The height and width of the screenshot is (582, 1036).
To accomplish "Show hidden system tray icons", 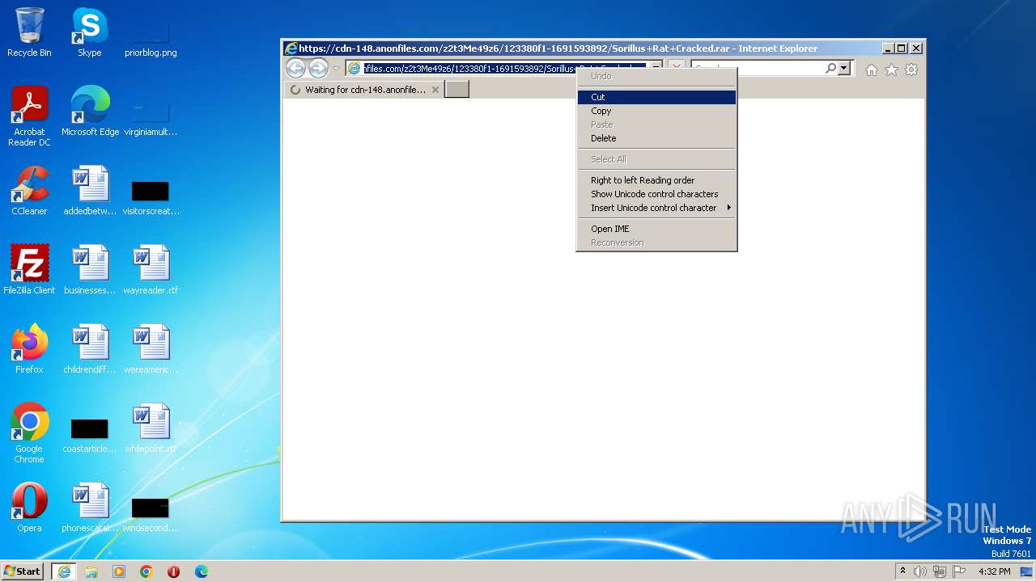I will point(903,571).
